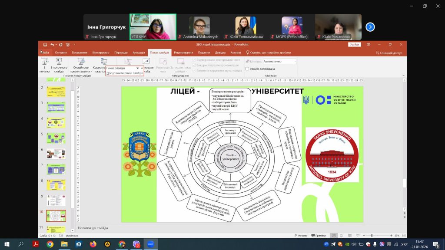The image size is (445, 250).
Task: Open Firefox from the Windows taskbar
Action: [x=93, y=244]
